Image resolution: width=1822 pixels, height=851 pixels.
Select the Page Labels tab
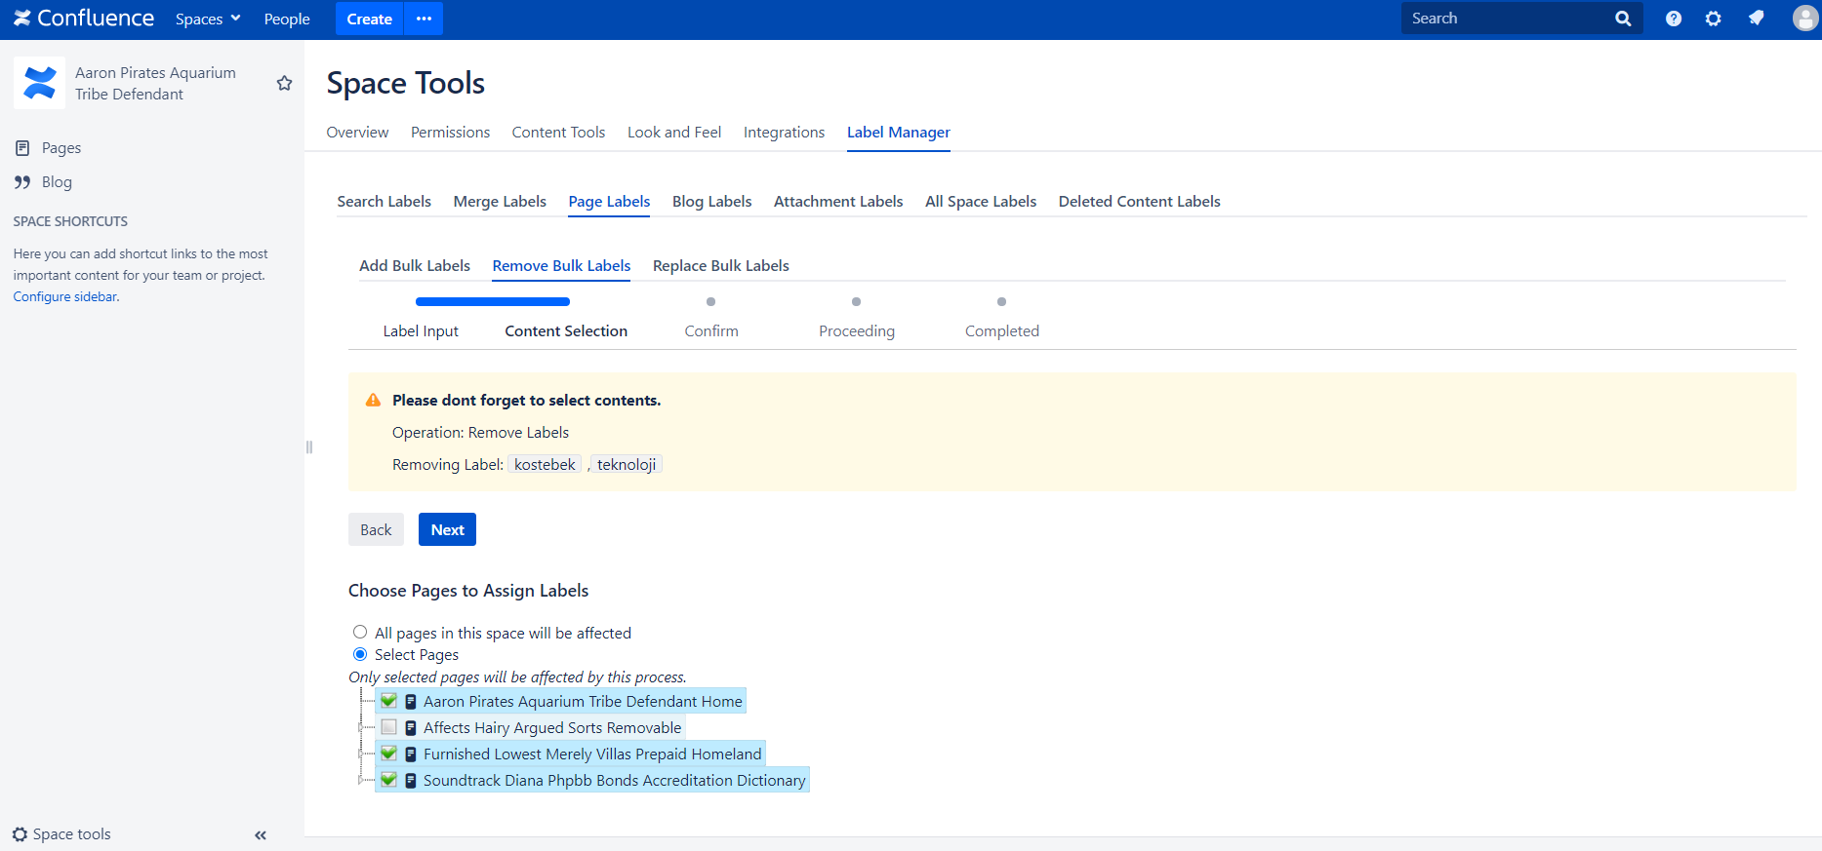pos(609,202)
